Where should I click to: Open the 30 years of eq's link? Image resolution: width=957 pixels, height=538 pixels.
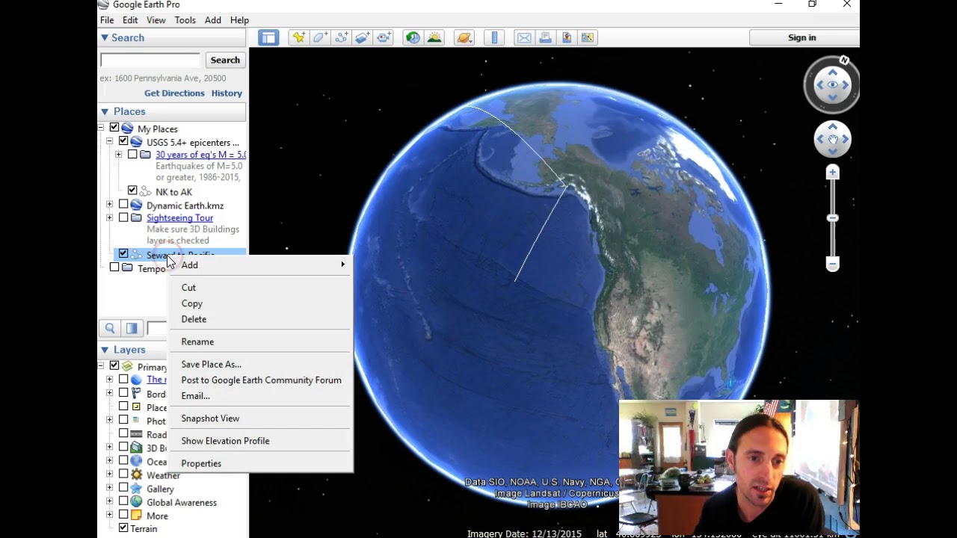[x=200, y=155]
